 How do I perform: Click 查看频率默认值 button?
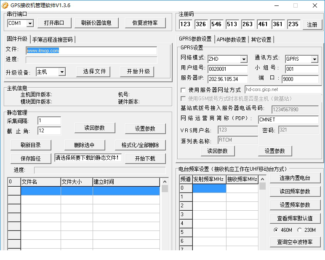point(295,218)
